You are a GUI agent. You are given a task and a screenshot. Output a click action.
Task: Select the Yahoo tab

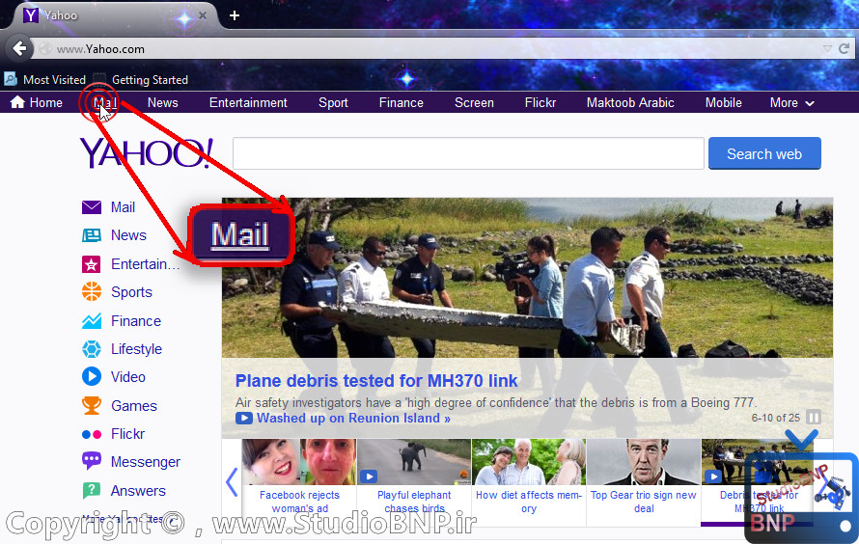pos(113,15)
